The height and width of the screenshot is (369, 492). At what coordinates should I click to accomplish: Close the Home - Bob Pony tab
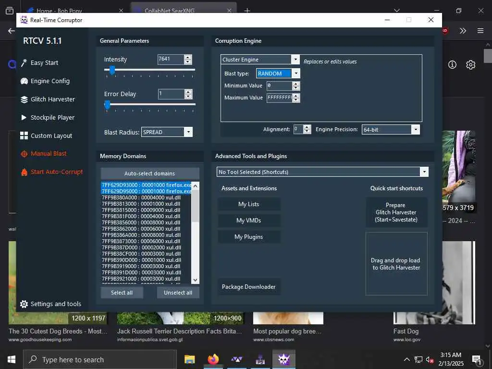121,11
